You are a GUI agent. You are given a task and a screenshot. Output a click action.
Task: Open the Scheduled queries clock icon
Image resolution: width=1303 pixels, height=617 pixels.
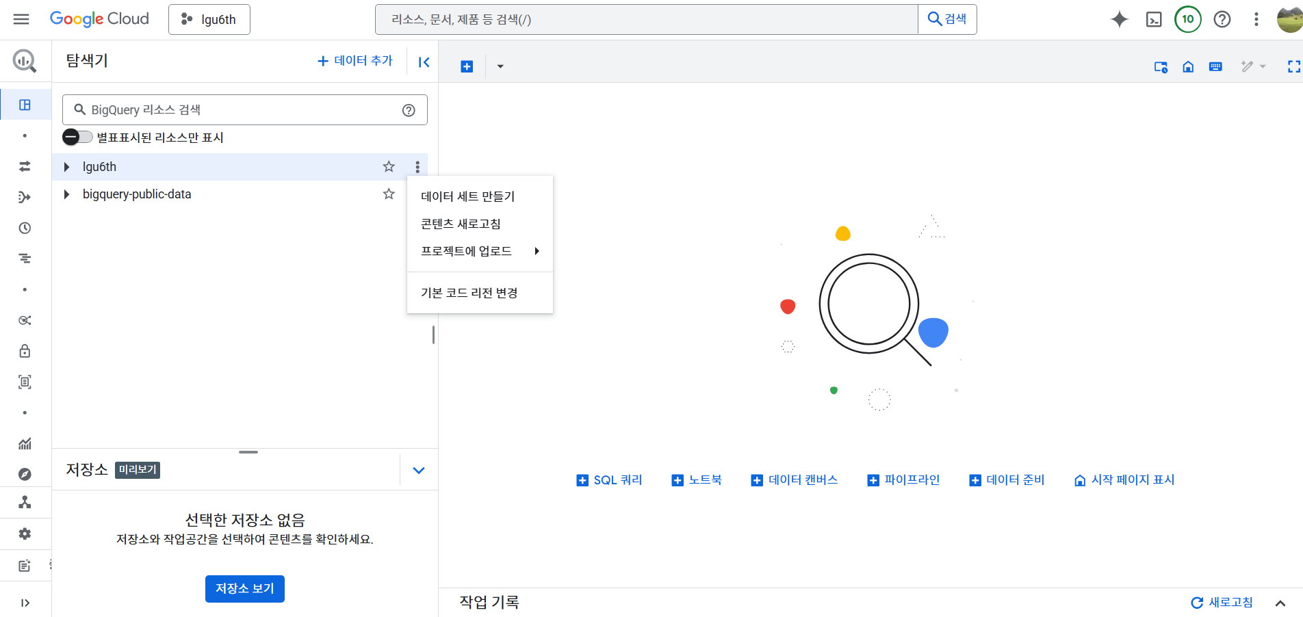tap(25, 228)
